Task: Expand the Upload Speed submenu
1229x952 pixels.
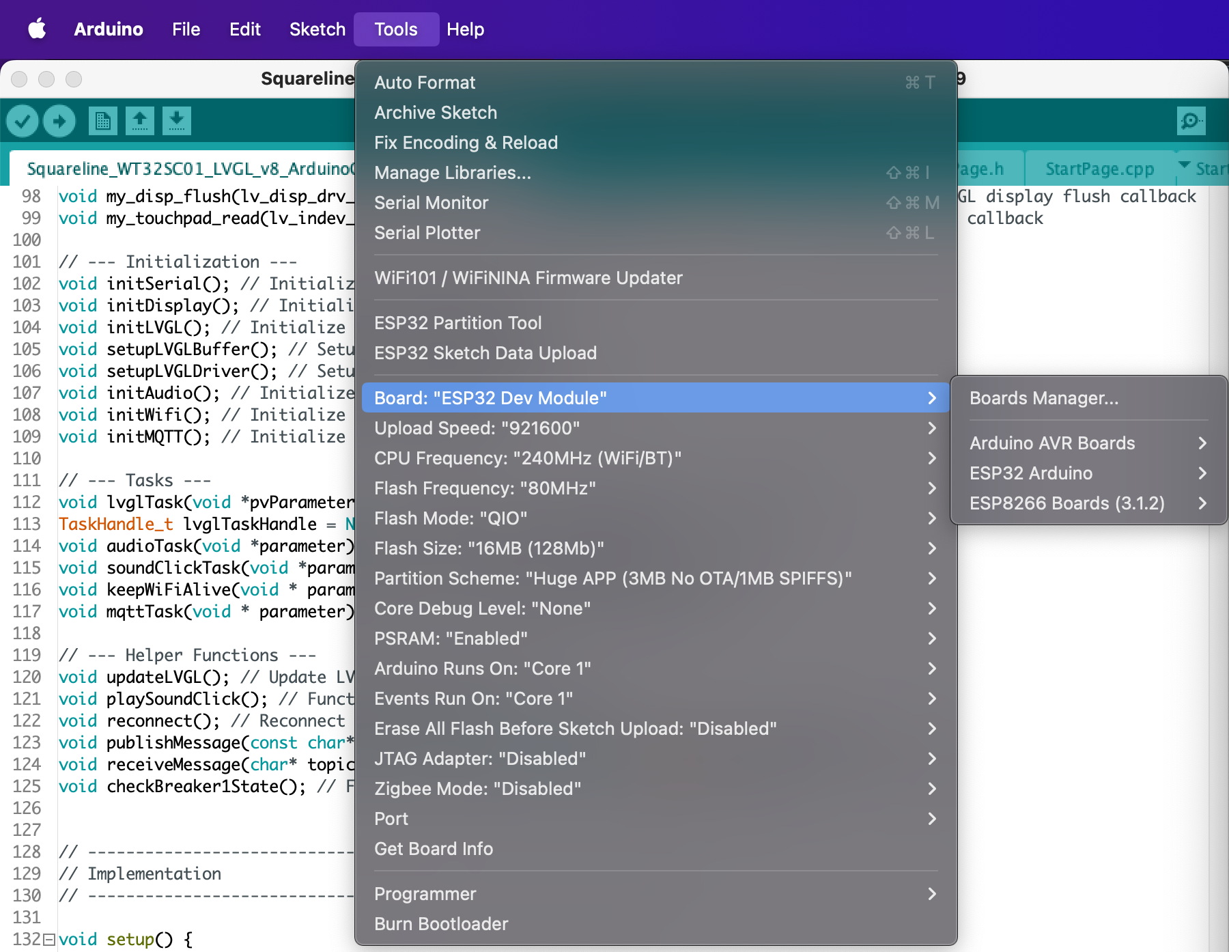Action: [x=655, y=428]
